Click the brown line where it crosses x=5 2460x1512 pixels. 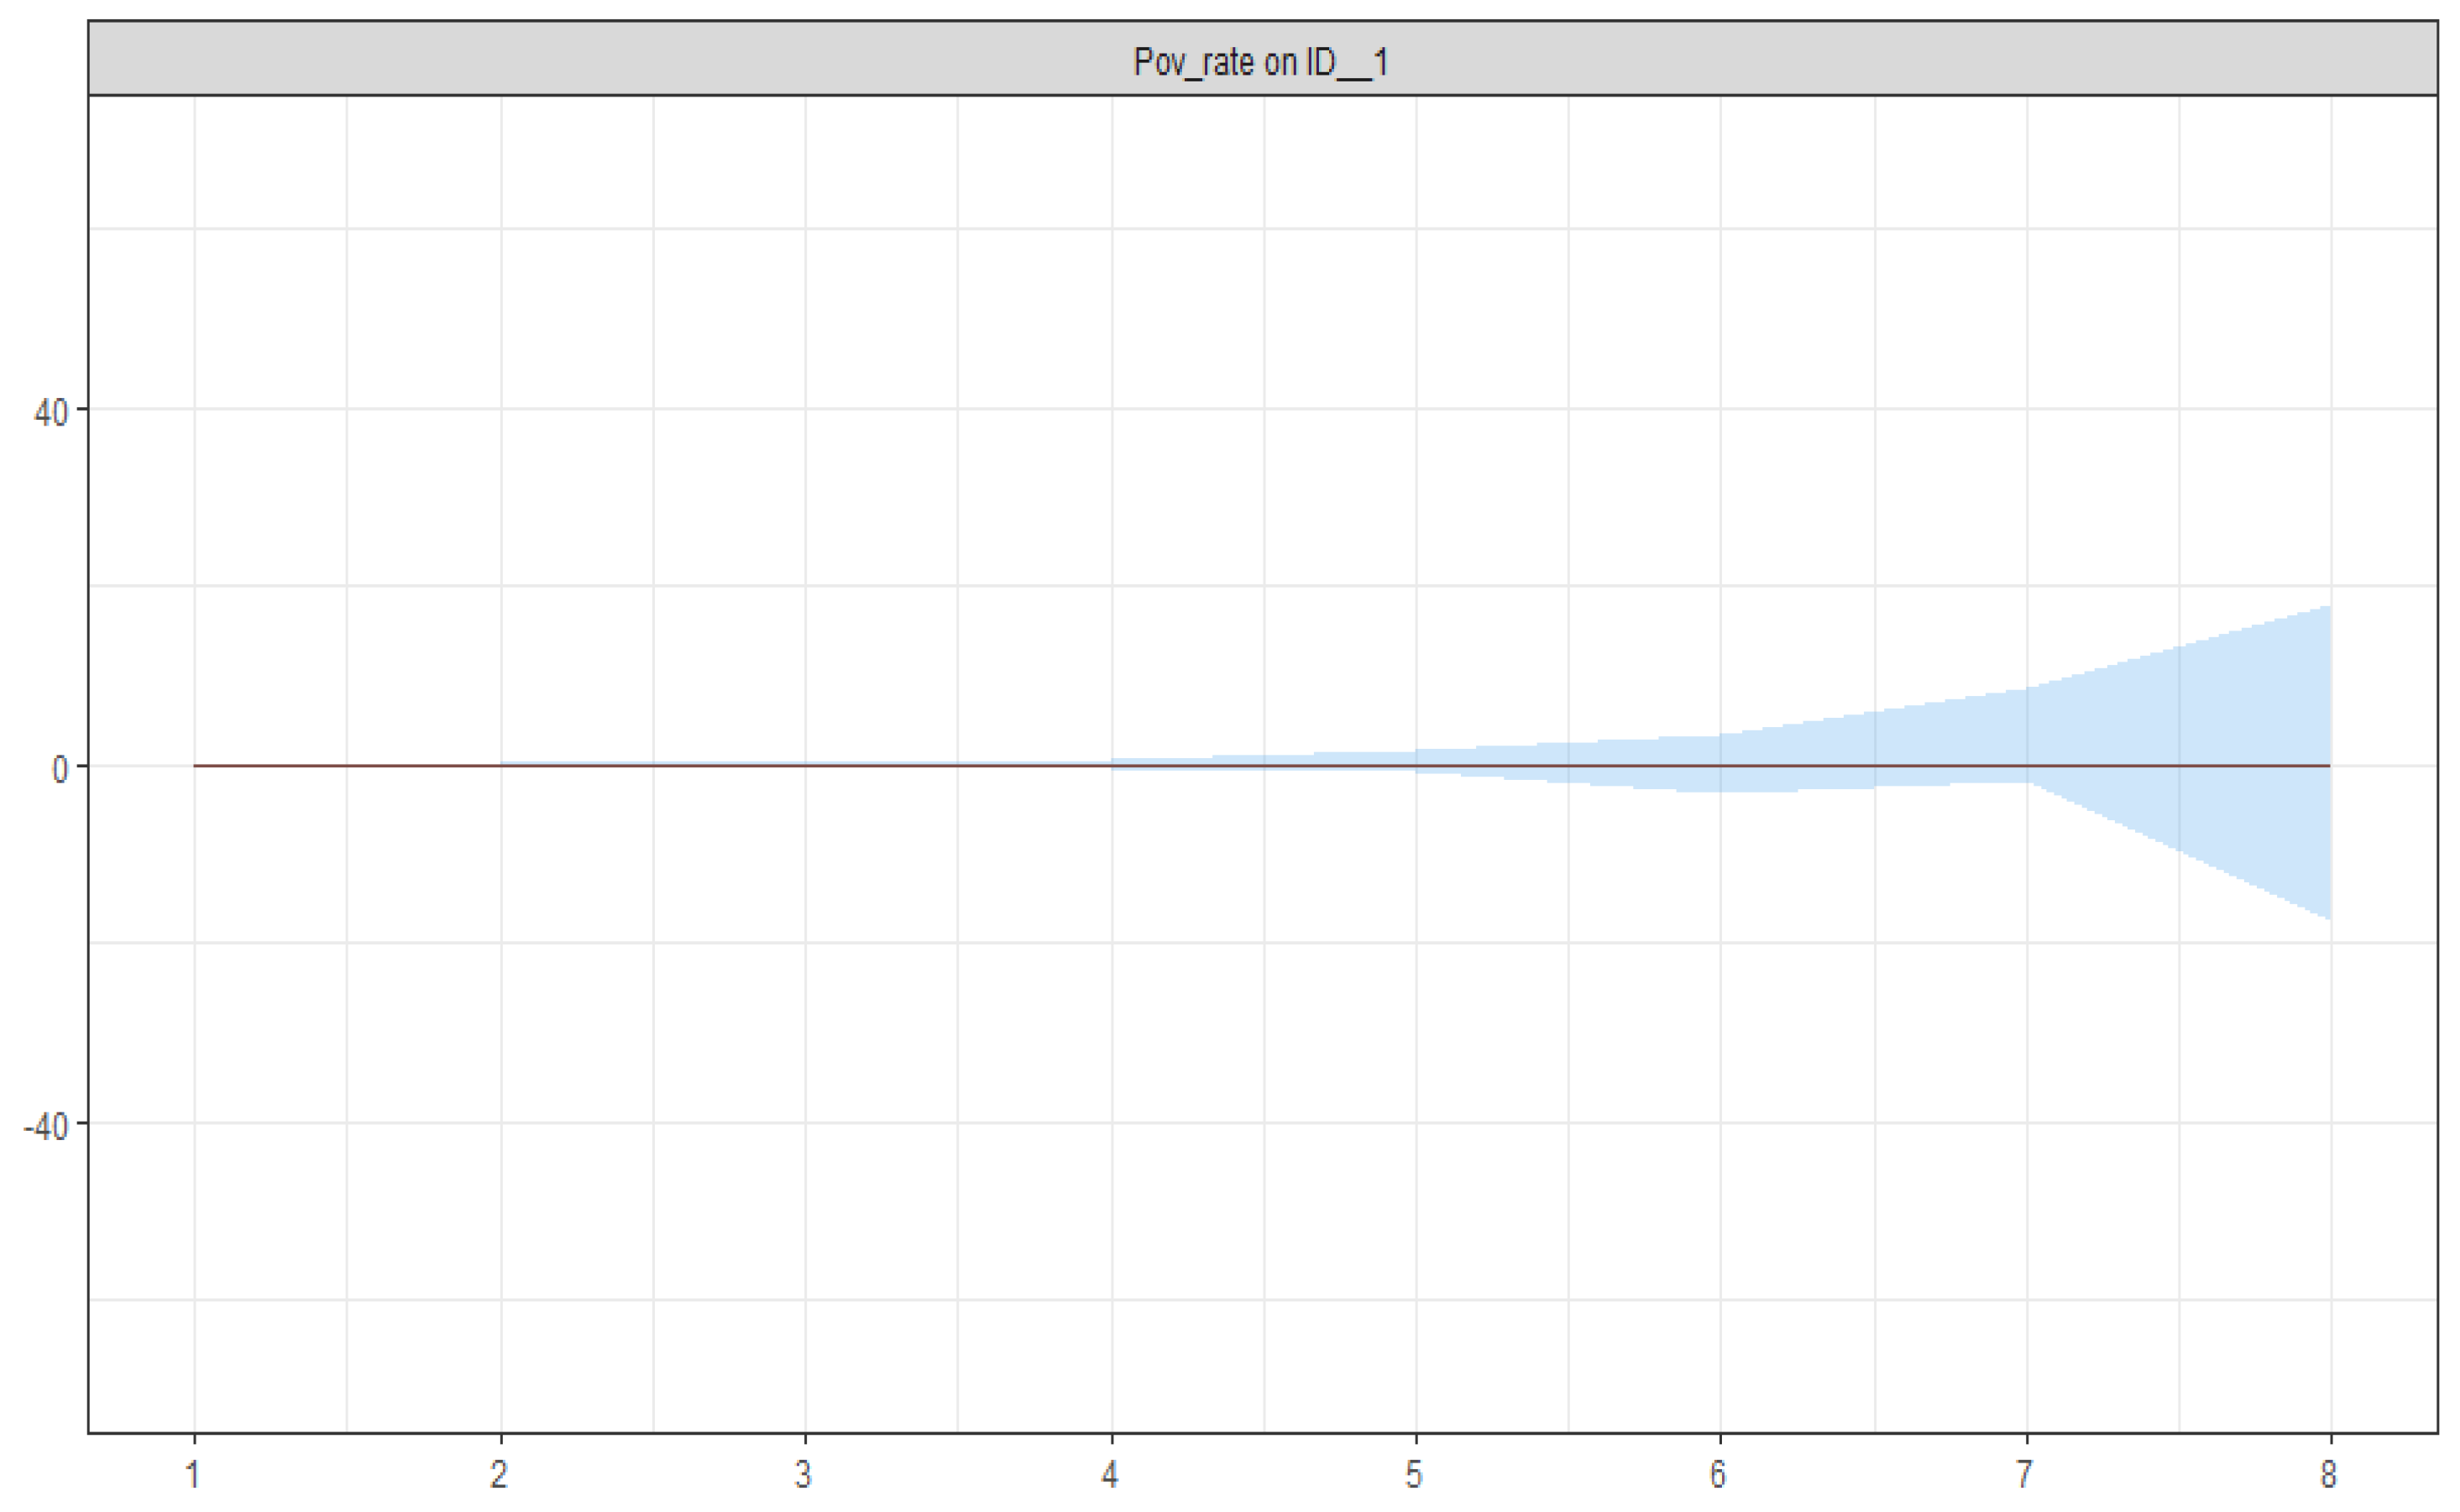click(1416, 766)
